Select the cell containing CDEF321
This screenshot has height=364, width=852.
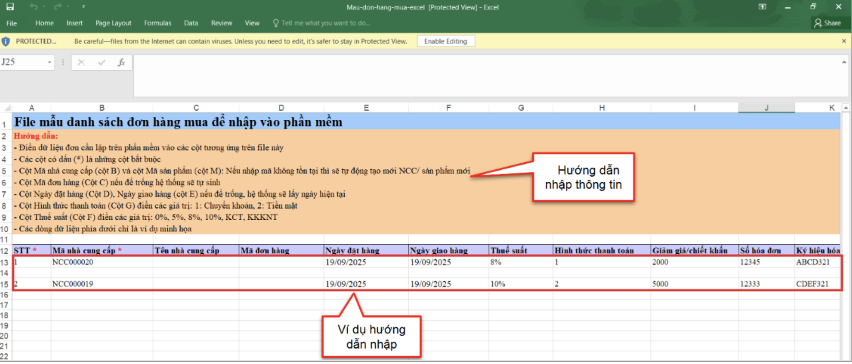point(818,284)
